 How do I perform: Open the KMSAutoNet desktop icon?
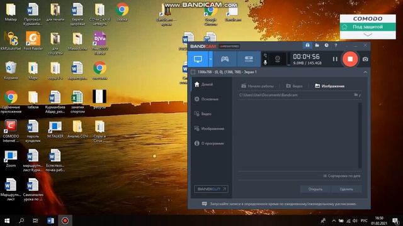click(x=11, y=41)
